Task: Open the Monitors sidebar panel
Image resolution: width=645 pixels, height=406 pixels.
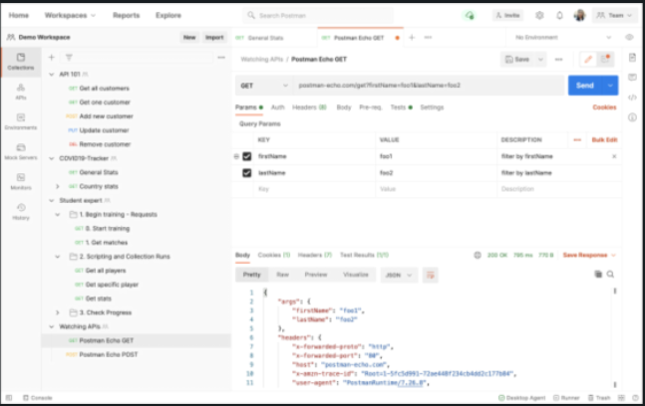Action: pos(21,182)
